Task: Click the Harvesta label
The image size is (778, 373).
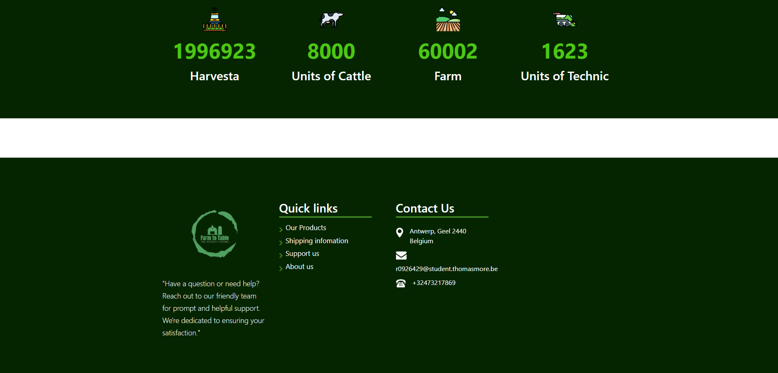Action: (215, 76)
